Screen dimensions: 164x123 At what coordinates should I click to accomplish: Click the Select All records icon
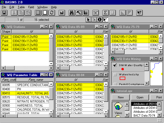point(38,13)
